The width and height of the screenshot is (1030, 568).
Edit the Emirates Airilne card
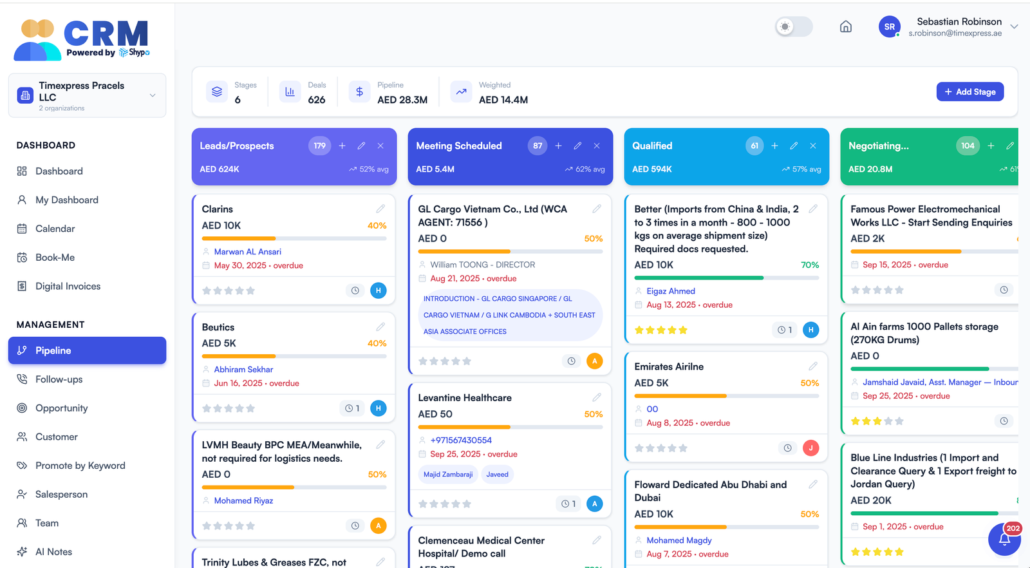814,366
